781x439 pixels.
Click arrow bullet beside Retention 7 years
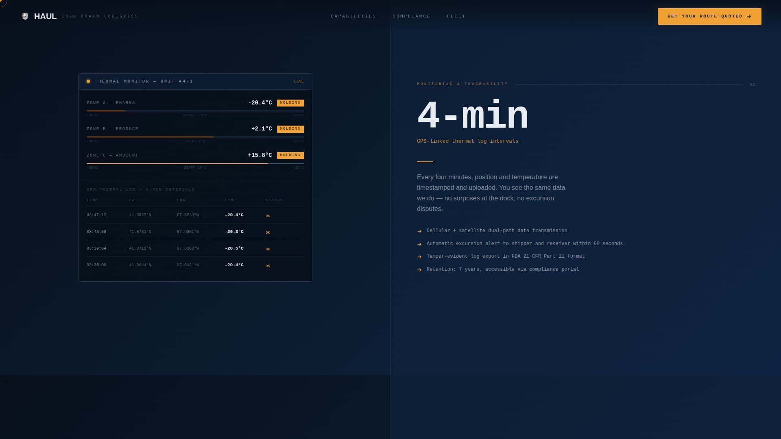419,270
